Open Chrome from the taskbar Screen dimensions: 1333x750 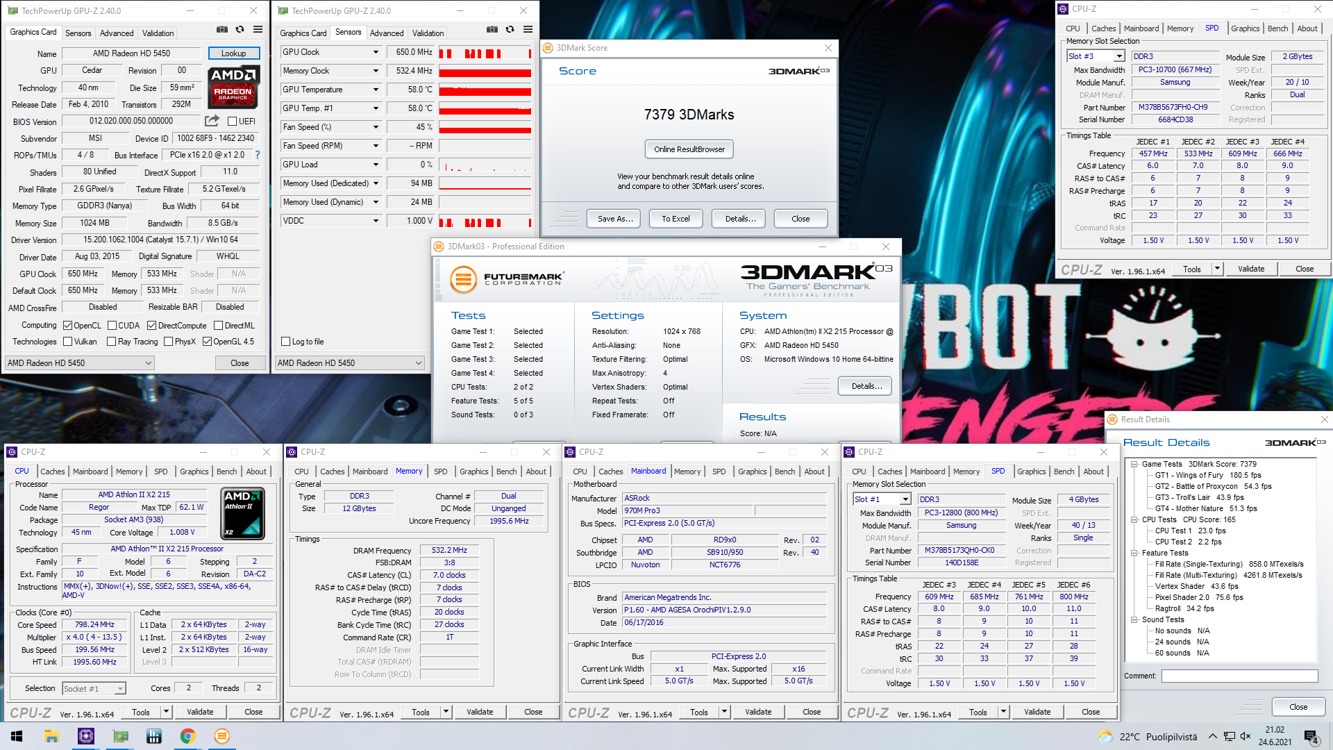(x=187, y=736)
